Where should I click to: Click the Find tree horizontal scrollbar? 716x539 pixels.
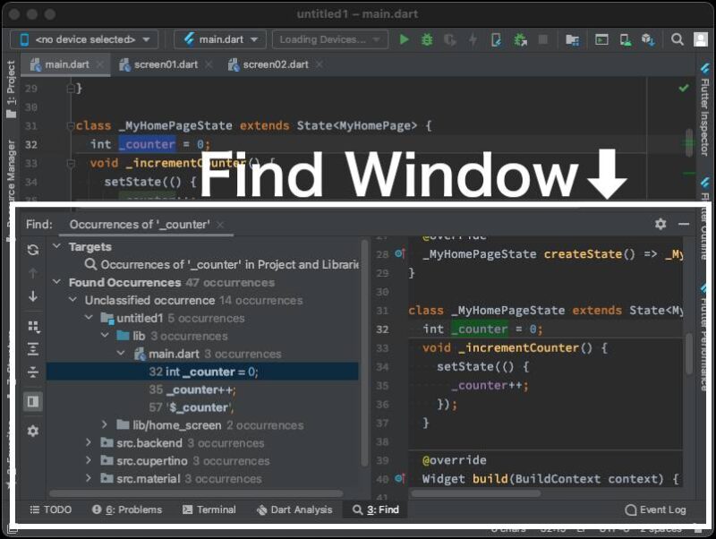point(196,493)
